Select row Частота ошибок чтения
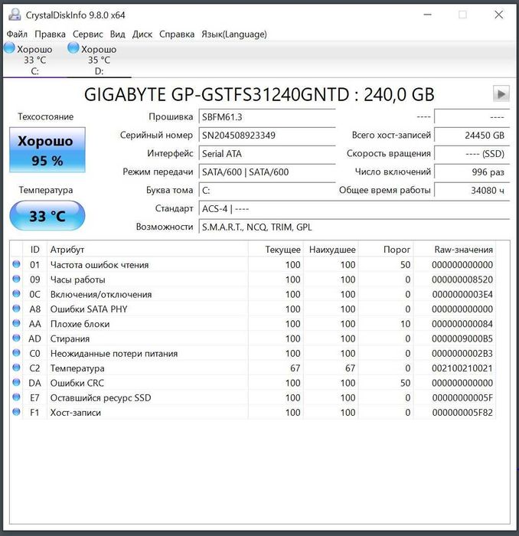 point(253,265)
